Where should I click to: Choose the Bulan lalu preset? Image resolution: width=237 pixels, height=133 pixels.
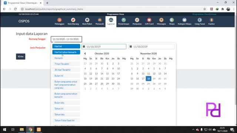pos(66,103)
